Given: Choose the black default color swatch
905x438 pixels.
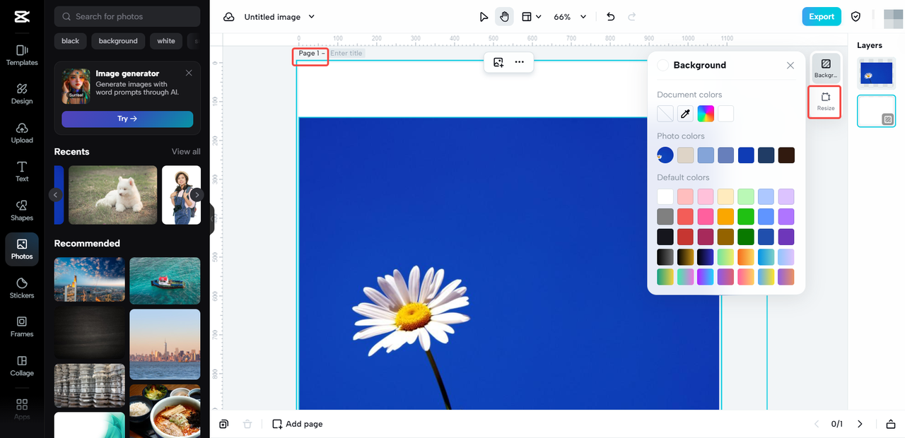Looking at the screenshot, I should tap(665, 237).
